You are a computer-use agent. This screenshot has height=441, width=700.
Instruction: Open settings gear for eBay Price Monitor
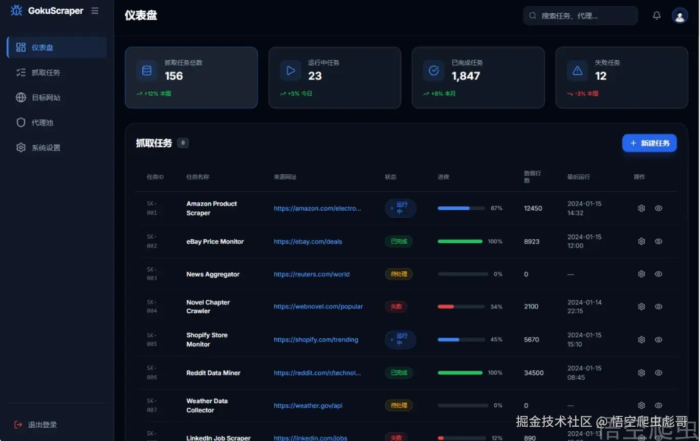point(641,241)
